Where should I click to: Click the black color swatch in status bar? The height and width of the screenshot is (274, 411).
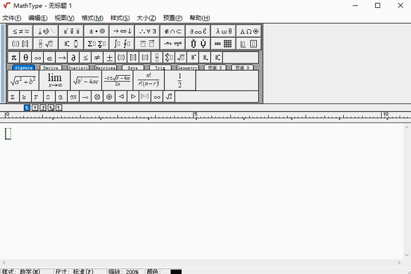point(176,271)
